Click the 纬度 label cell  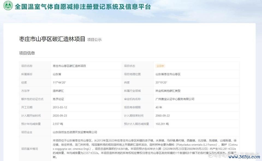[x=138, y=82]
